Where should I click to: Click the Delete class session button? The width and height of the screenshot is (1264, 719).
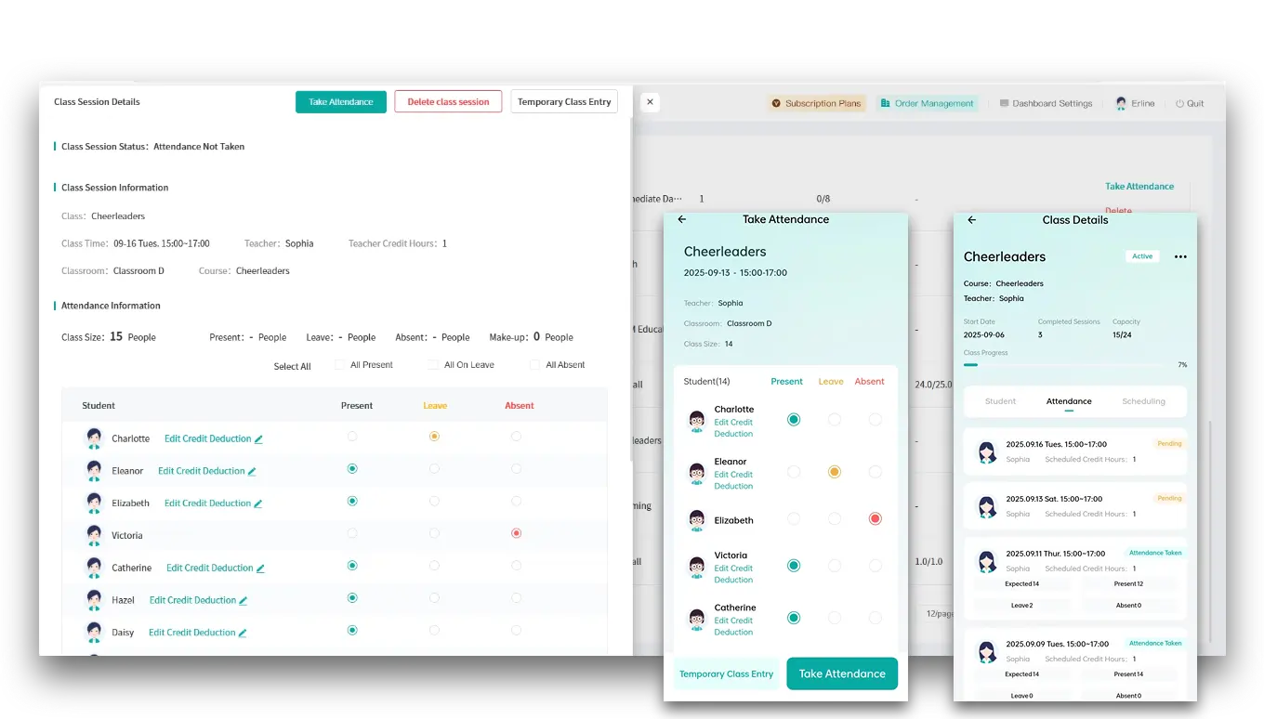(x=448, y=101)
